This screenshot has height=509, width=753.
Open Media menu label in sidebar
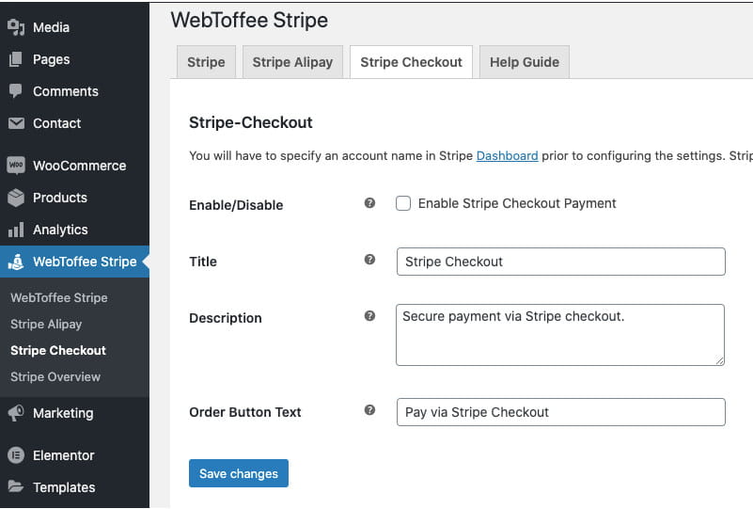(x=51, y=27)
